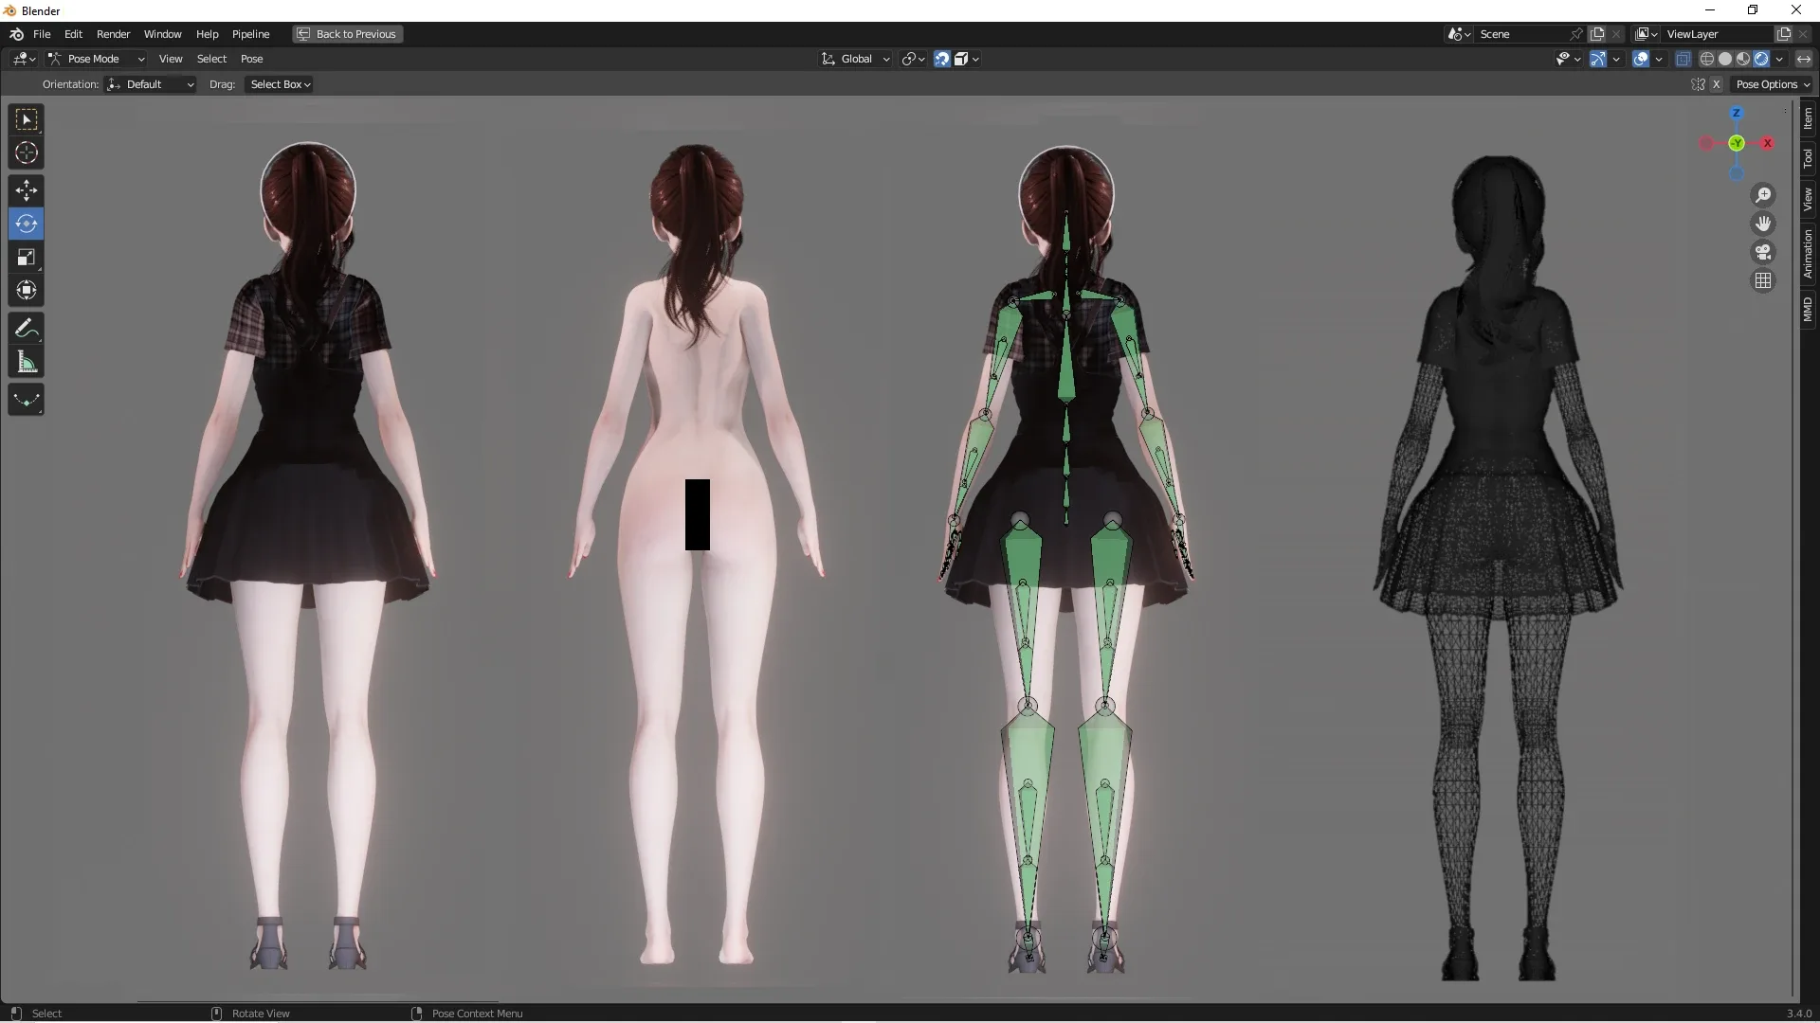Open the Edit menu

pyautogui.click(x=73, y=34)
